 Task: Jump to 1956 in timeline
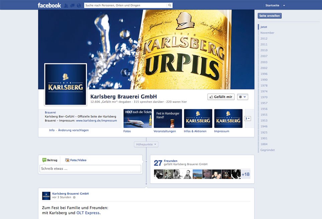click(x=264, y=109)
